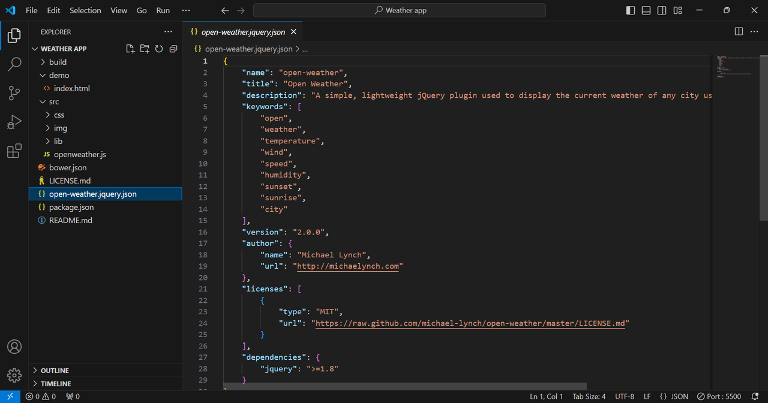Expand the TIMELINE section
The height and width of the screenshot is (403, 768).
[x=105, y=384]
